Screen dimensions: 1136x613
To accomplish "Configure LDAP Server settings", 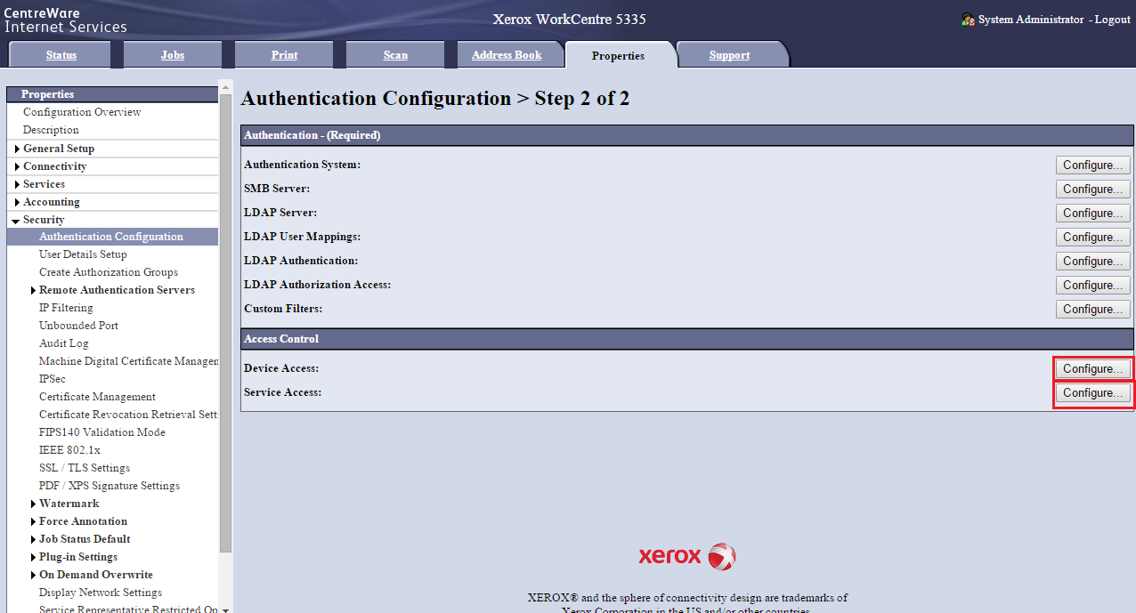I will (x=1092, y=213).
